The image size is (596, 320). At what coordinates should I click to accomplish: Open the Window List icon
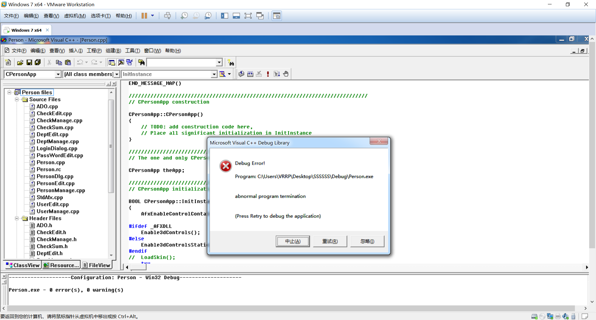[129, 62]
